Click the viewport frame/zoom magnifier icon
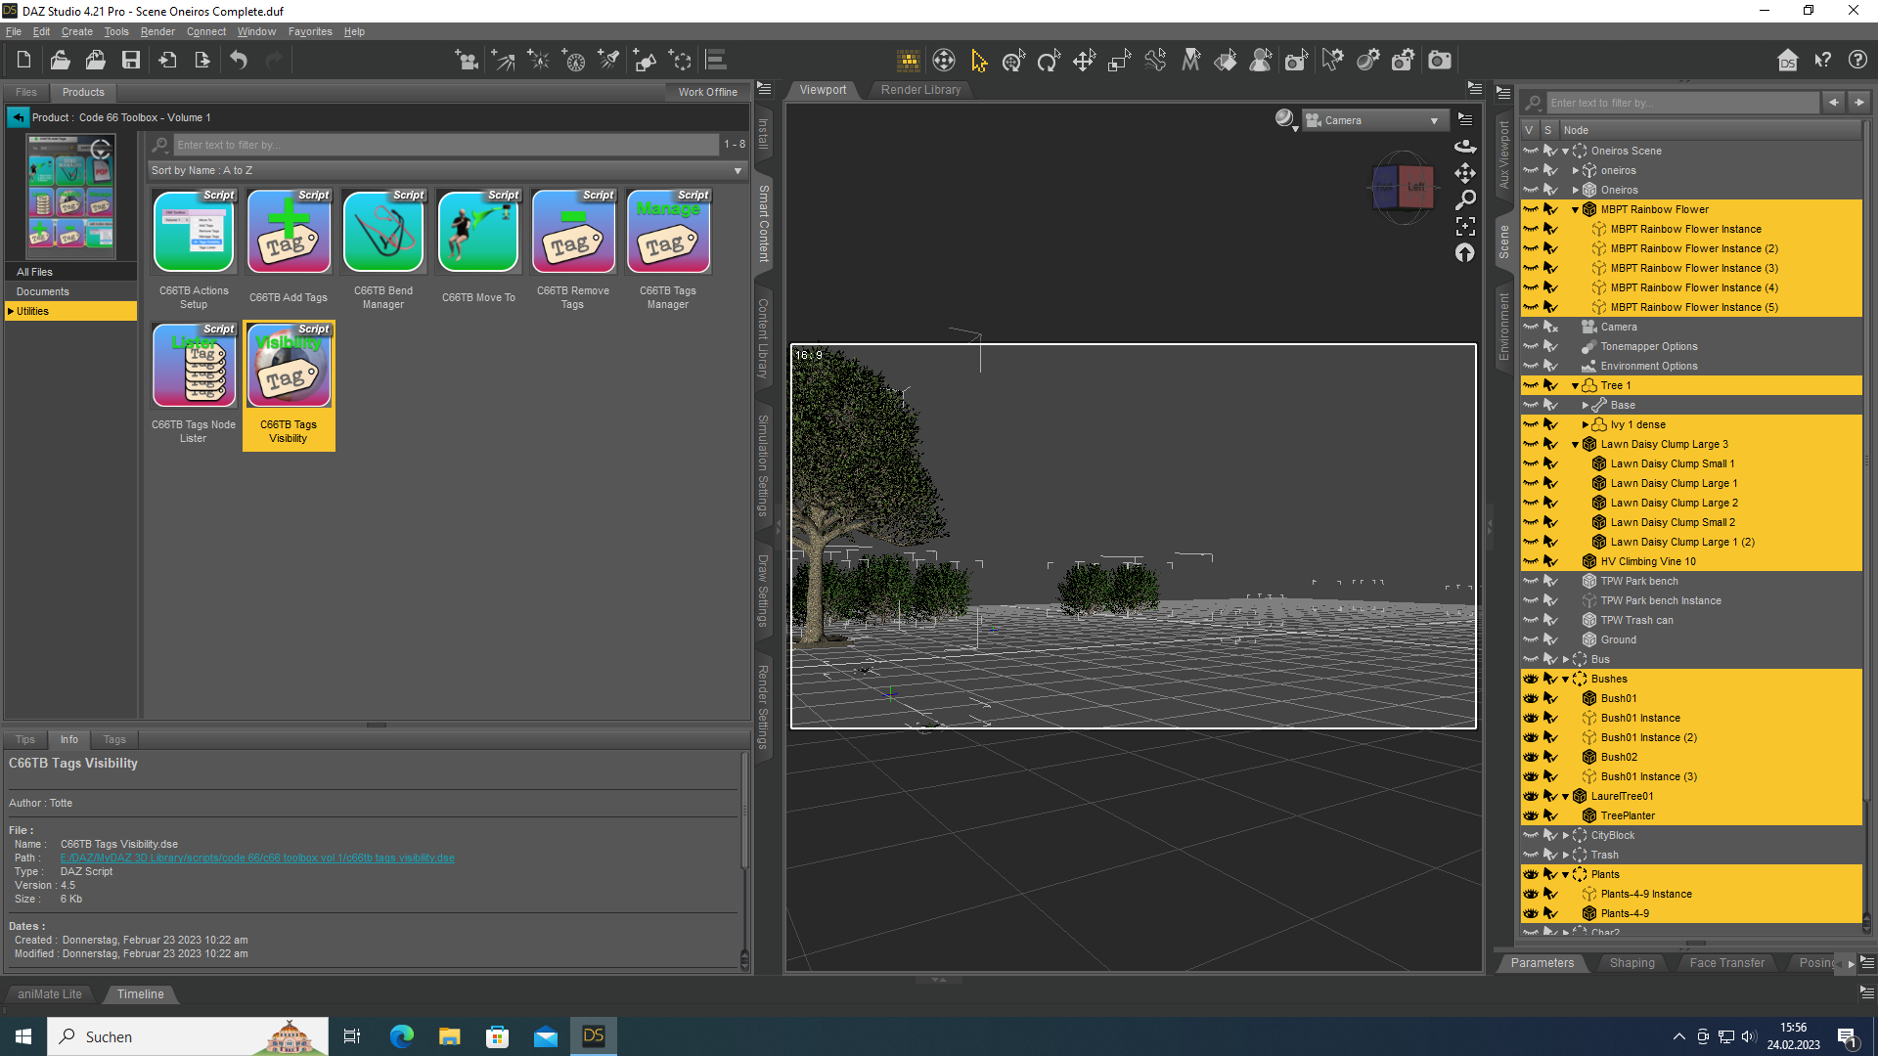This screenshot has width=1878, height=1056. 1464,200
